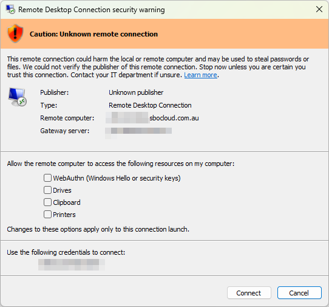
Task: Check the Drives checkbox
Action: point(47,190)
